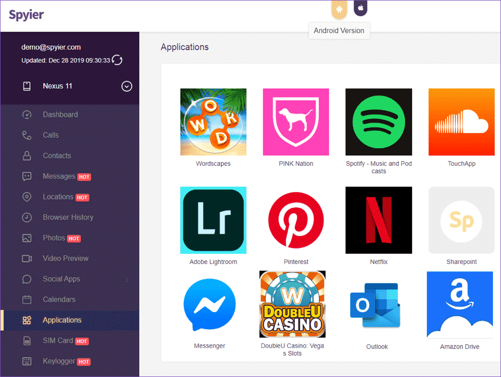Switch to the Apple version
501x377 pixels.
click(x=360, y=9)
